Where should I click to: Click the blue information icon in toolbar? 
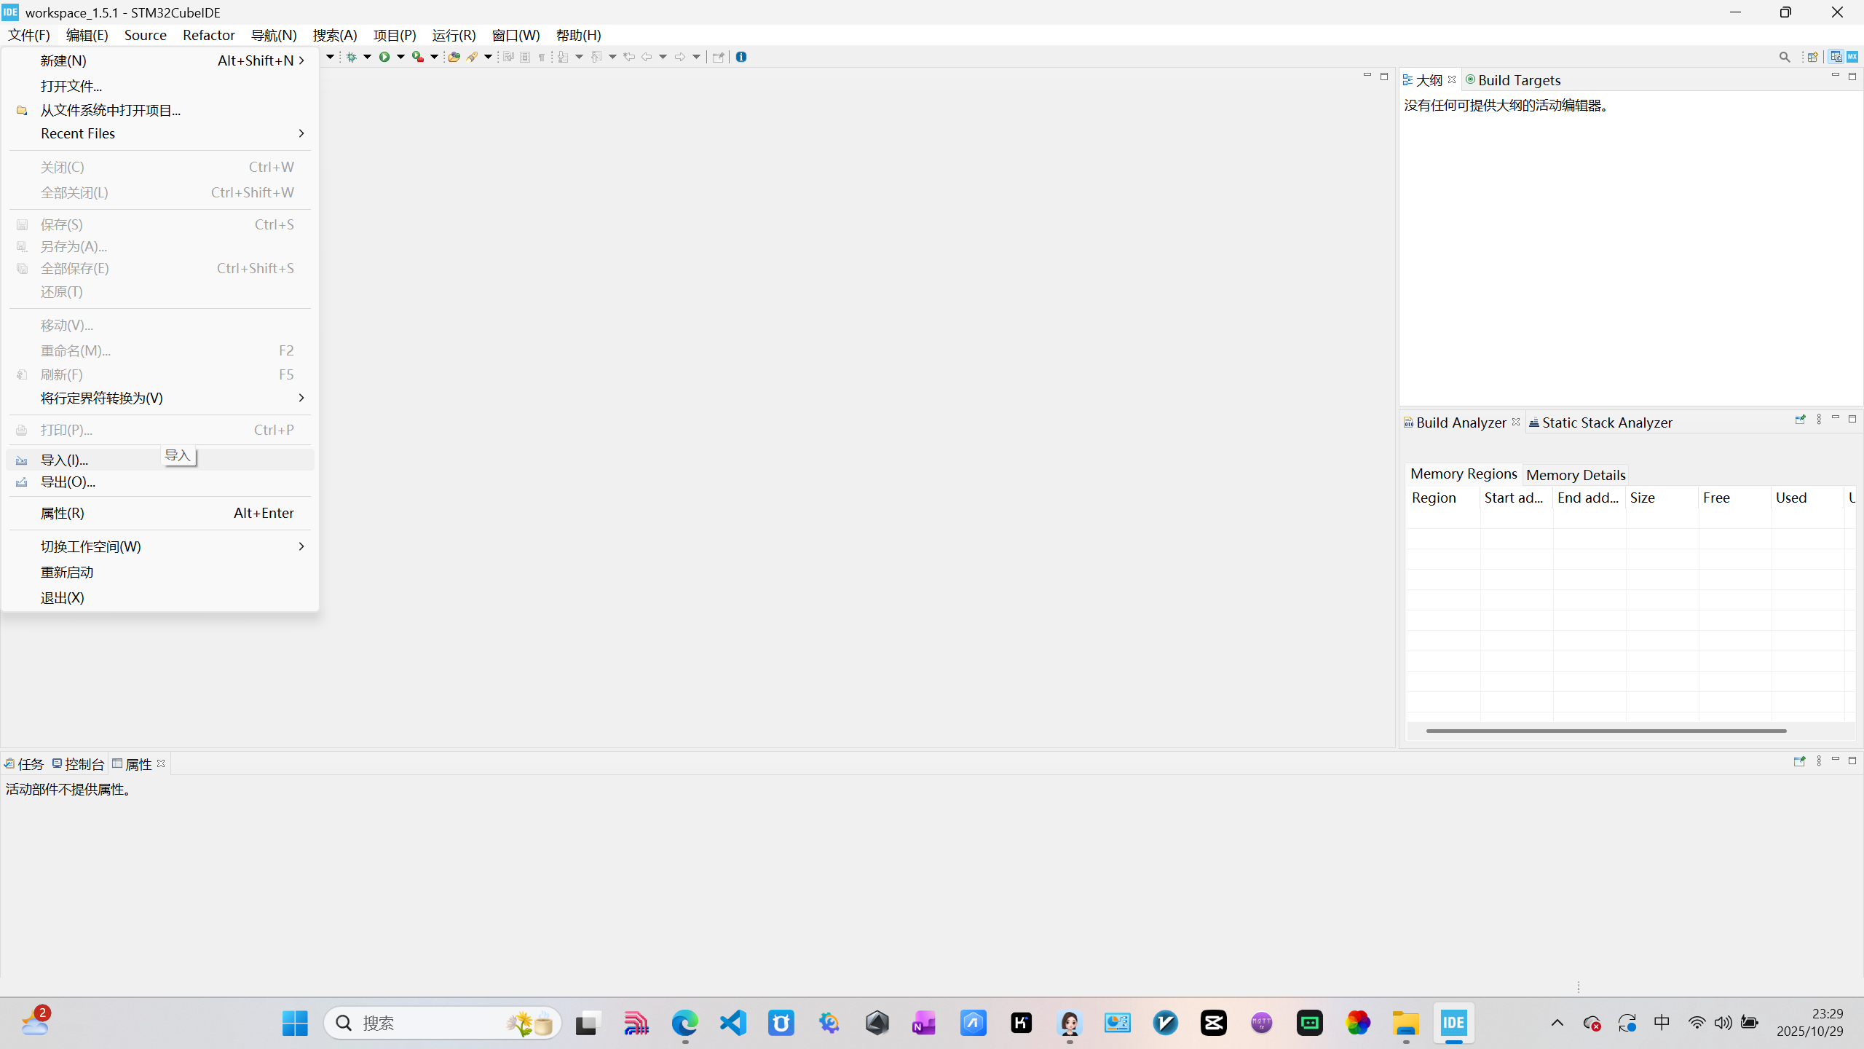pos(741,57)
